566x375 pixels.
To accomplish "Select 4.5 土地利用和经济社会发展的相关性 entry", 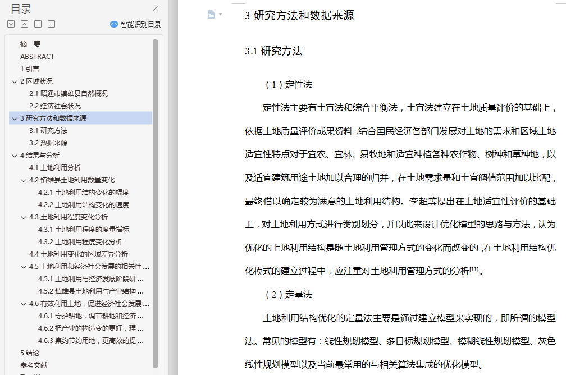I will tap(89, 266).
